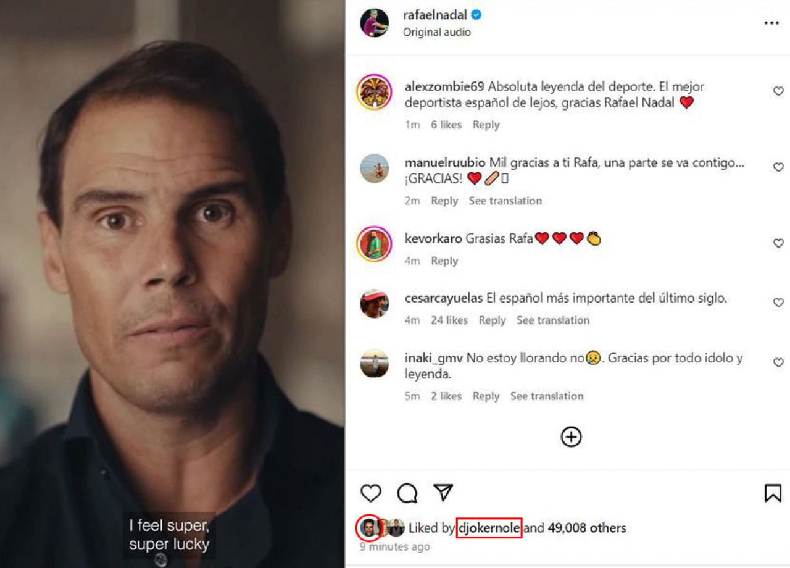Save post with the bookmark icon
Screen dimensions: 790x568
pos(773,493)
